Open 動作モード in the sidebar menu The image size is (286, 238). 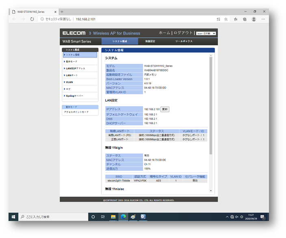(x=80, y=62)
